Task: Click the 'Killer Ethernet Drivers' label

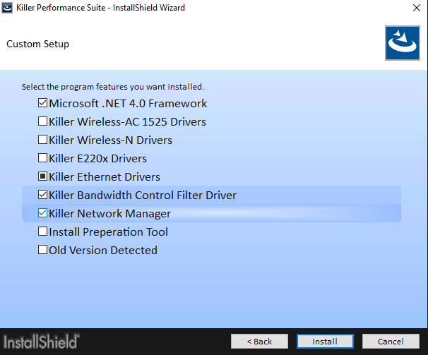Action: click(105, 177)
